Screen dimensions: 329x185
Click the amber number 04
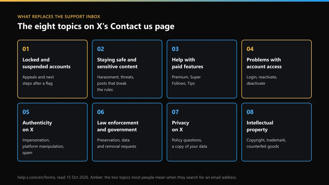coord(250,49)
